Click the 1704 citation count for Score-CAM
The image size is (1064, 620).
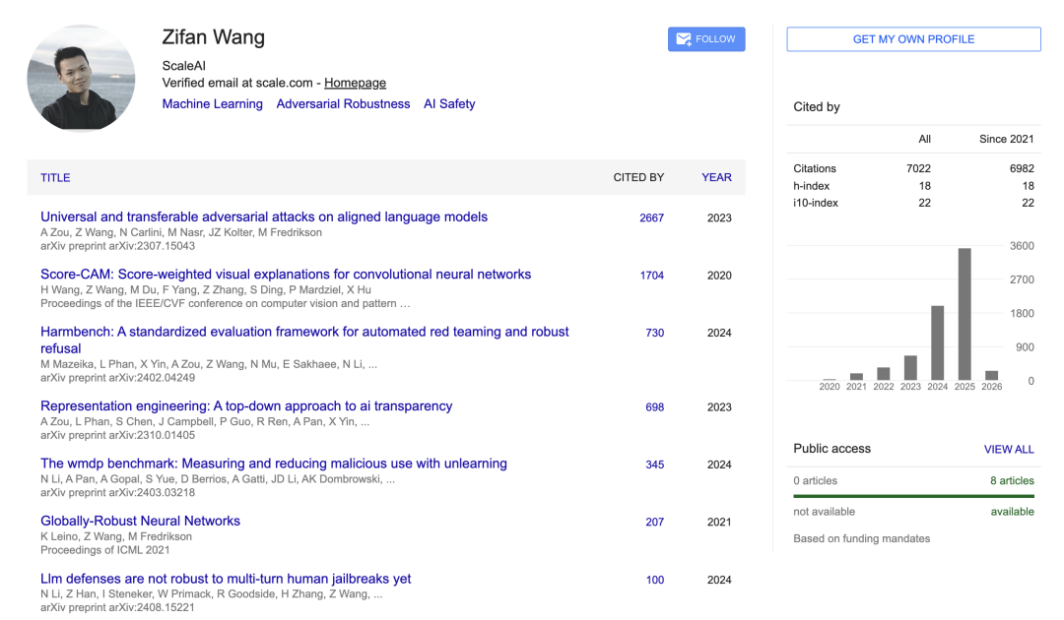651,276
